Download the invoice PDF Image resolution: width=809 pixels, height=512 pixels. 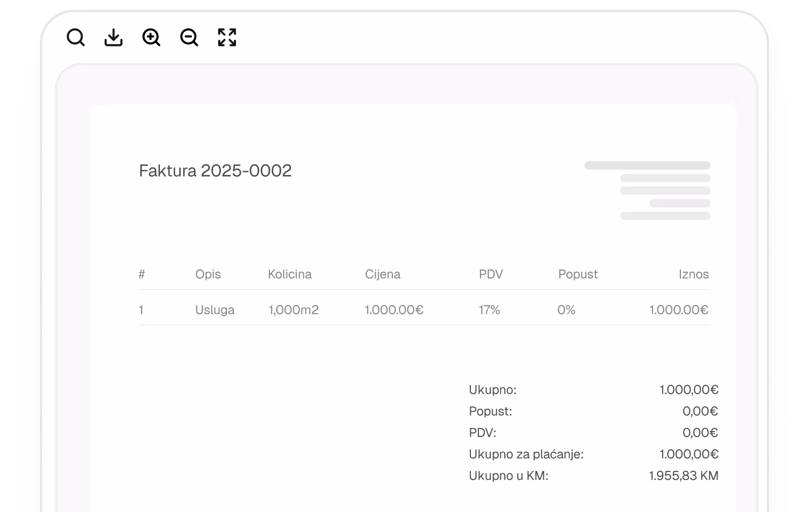coord(113,37)
